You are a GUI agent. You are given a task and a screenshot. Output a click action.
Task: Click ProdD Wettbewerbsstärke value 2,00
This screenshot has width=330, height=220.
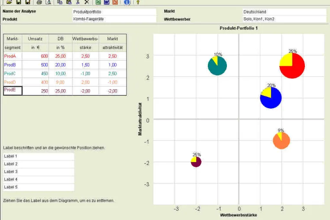coord(85,82)
